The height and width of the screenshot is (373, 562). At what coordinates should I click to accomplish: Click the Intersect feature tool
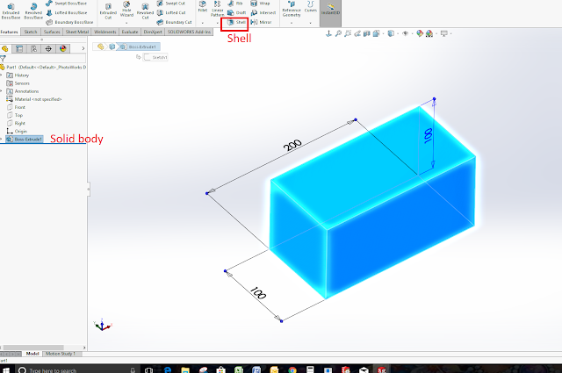click(263, 12)
